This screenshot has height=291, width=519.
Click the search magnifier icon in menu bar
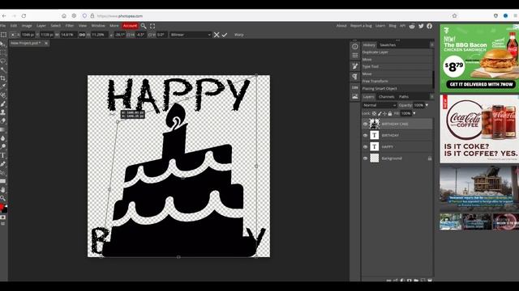(x=144, y=26)
